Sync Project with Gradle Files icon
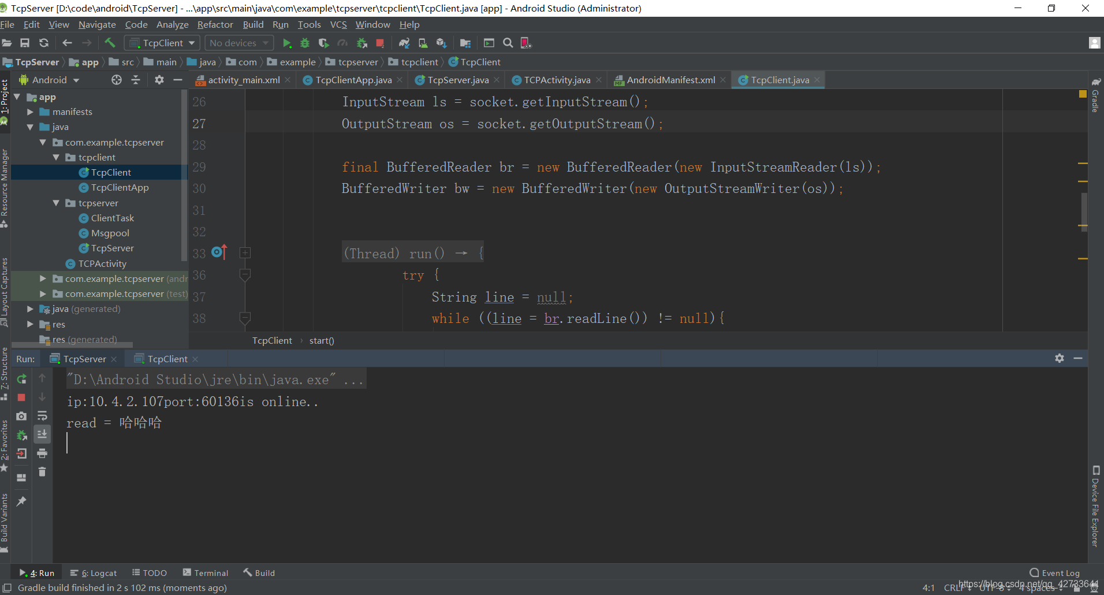The height and width of the screenshot is (595, 1104). 404,43
